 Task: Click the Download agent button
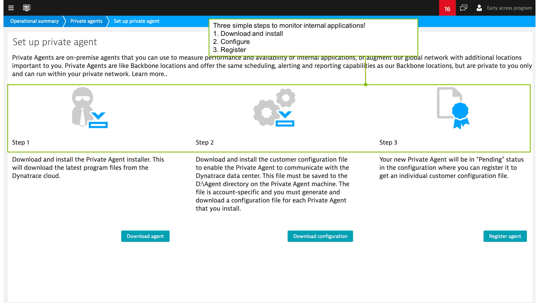[x=145, y=236]
